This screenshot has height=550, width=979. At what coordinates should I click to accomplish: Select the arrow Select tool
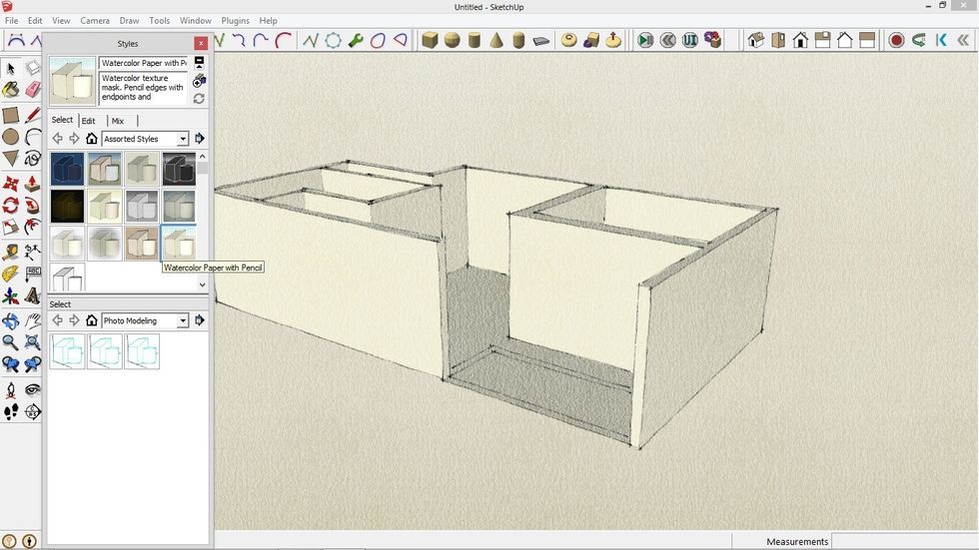10,68
